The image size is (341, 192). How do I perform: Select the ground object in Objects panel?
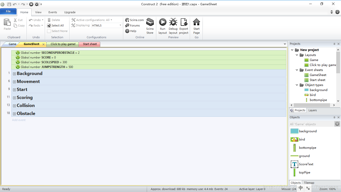pyautogui.click(x=300, y=156)
